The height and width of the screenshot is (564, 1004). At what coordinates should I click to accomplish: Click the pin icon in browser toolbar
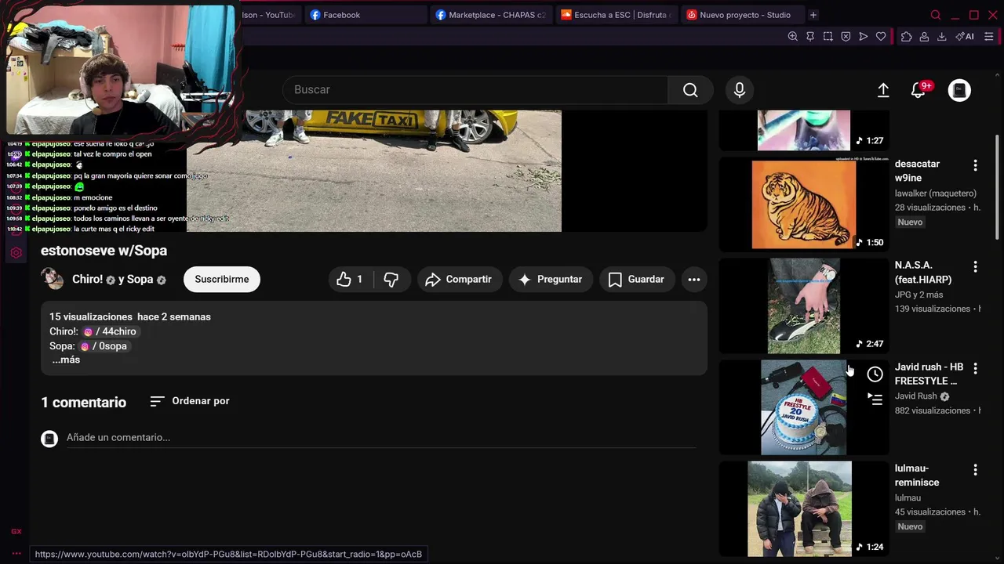pos(810,37)
